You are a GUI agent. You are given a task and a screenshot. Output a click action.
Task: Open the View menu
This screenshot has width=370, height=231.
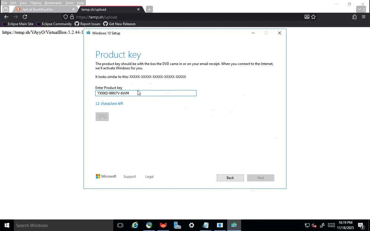(23, 3)
